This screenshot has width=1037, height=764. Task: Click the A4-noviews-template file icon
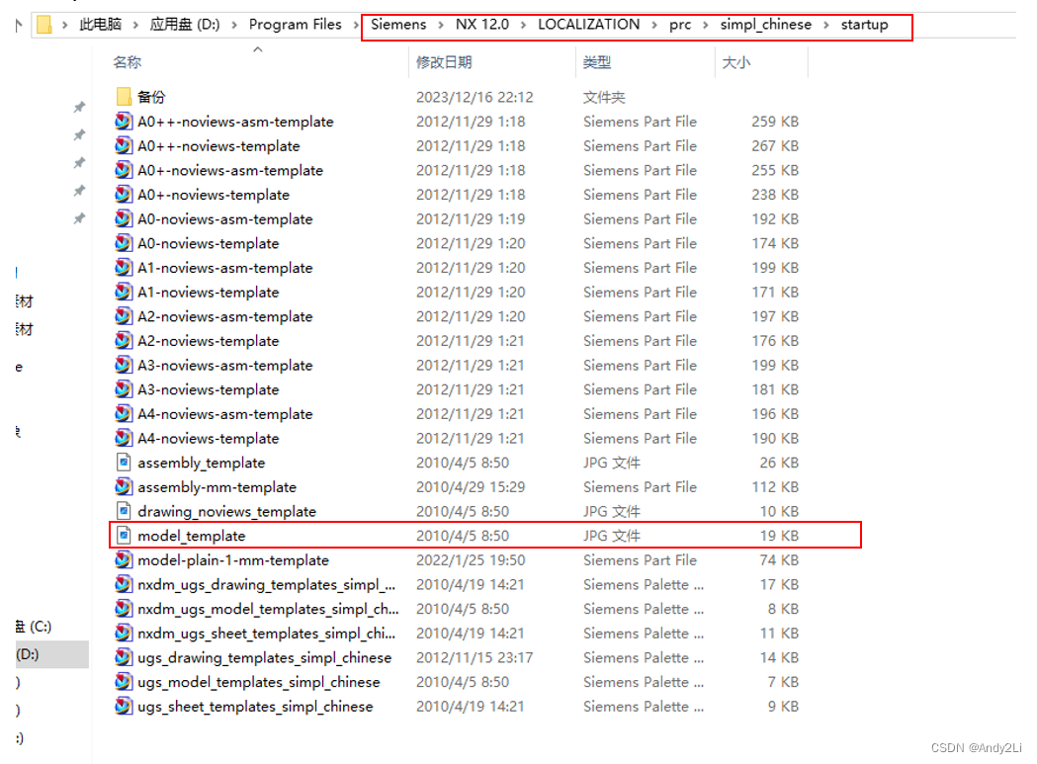(x=123, y=439)
